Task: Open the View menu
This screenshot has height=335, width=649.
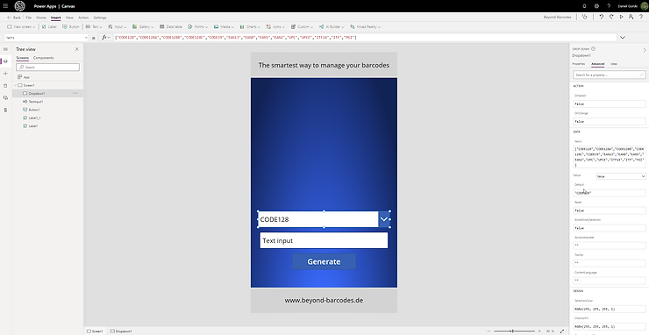Action: 69,18
